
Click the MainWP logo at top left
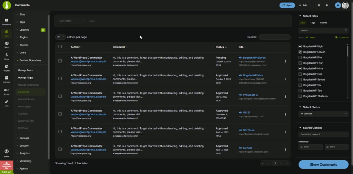click(x=7, y=5)
